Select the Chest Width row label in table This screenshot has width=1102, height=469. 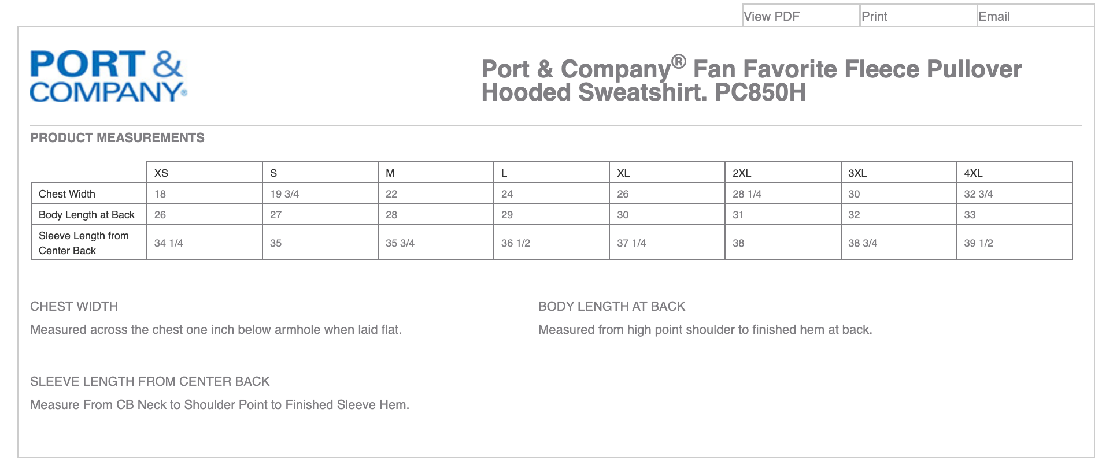tap(67, 194)
